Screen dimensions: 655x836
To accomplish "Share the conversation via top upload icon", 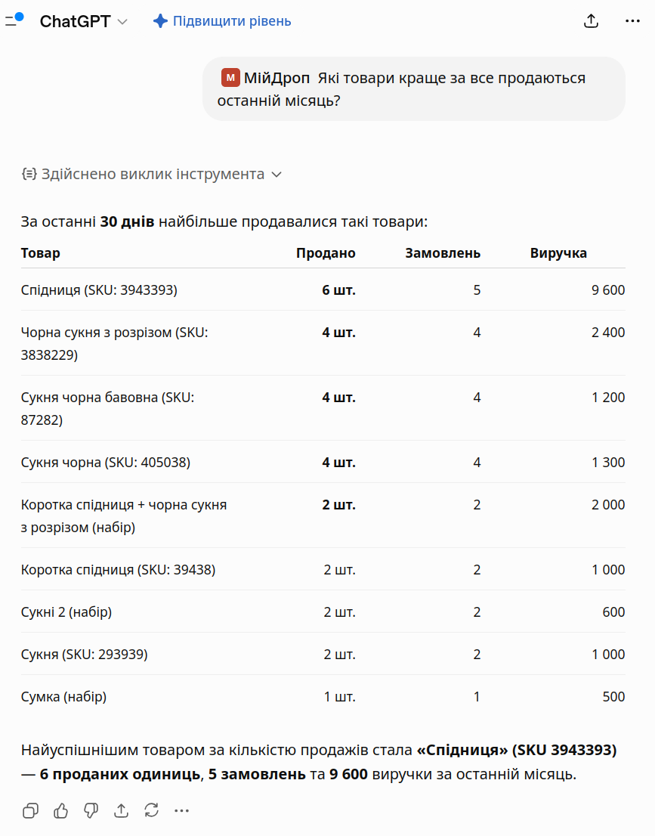I will point(591,21).
